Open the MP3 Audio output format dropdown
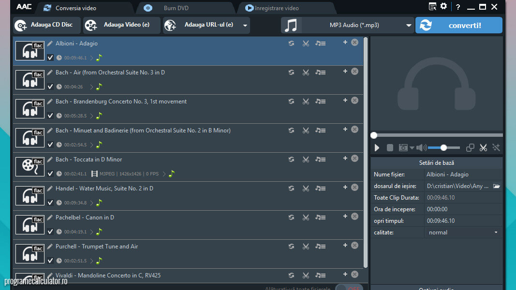This screenshot has height=290, width=516. coord(409,26)
